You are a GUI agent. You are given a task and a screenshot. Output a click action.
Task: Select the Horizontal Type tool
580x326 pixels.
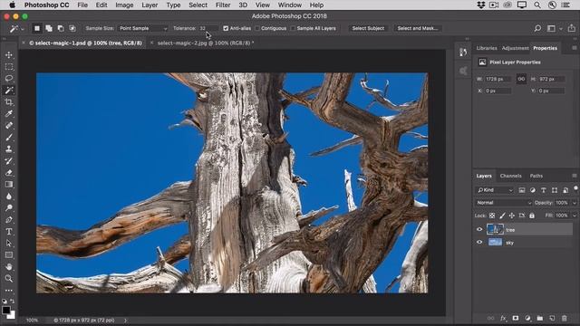tap(9, 232)
